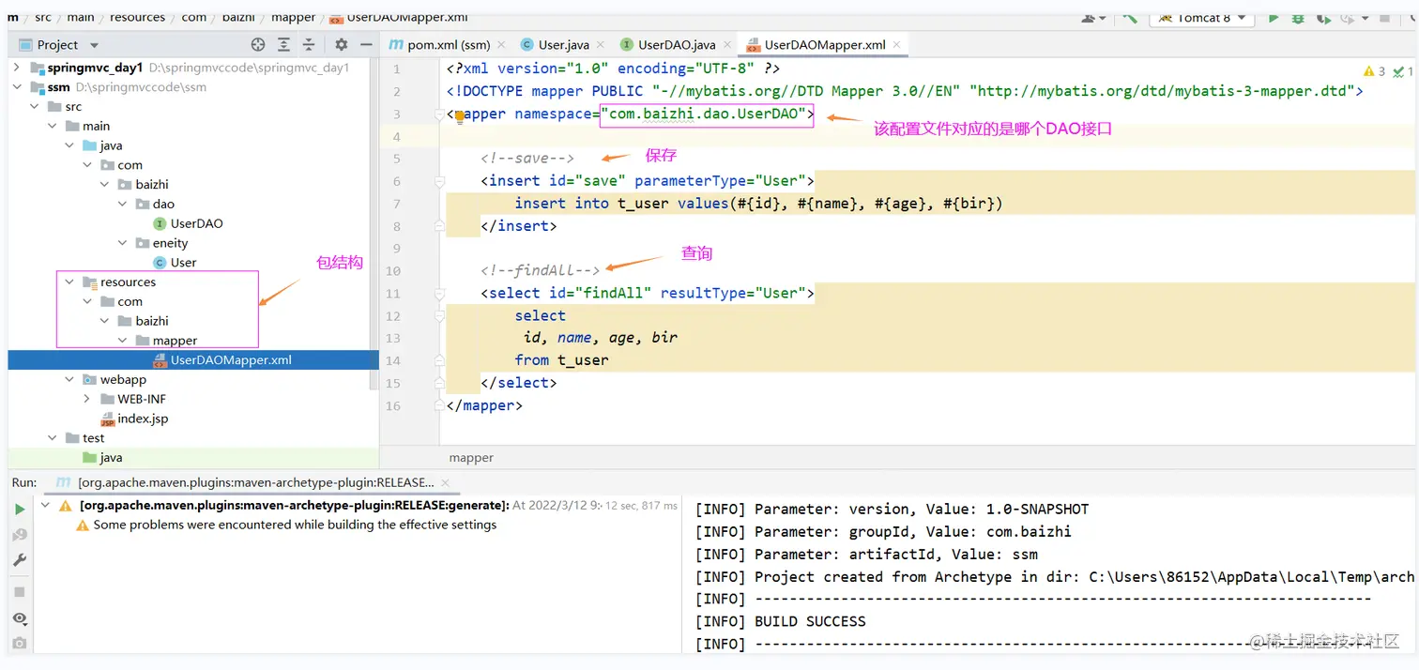Close the pom.xml (ssm) tab
Screen dimensions: 1419x670
[499, 44]
